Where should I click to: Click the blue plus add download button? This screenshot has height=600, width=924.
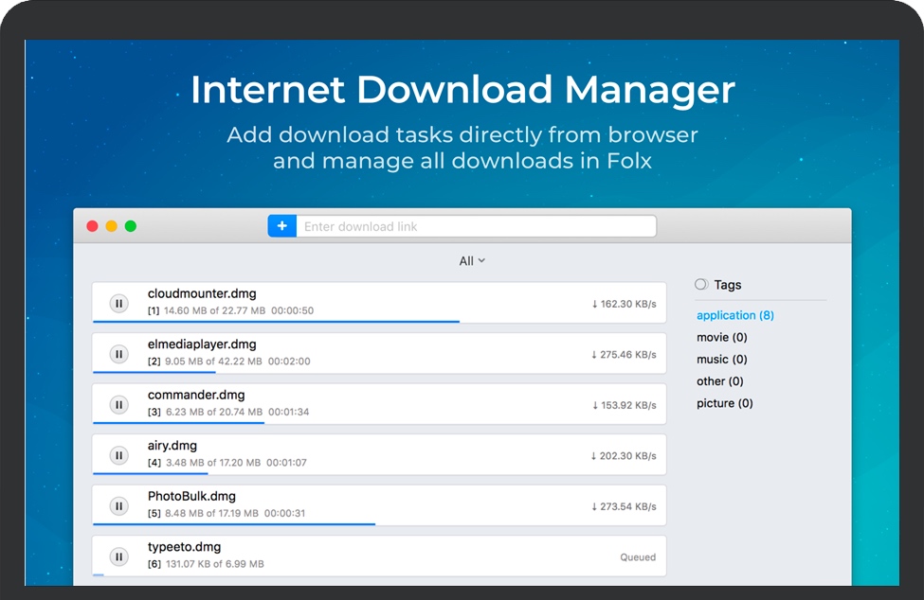[x=282, y=226]
